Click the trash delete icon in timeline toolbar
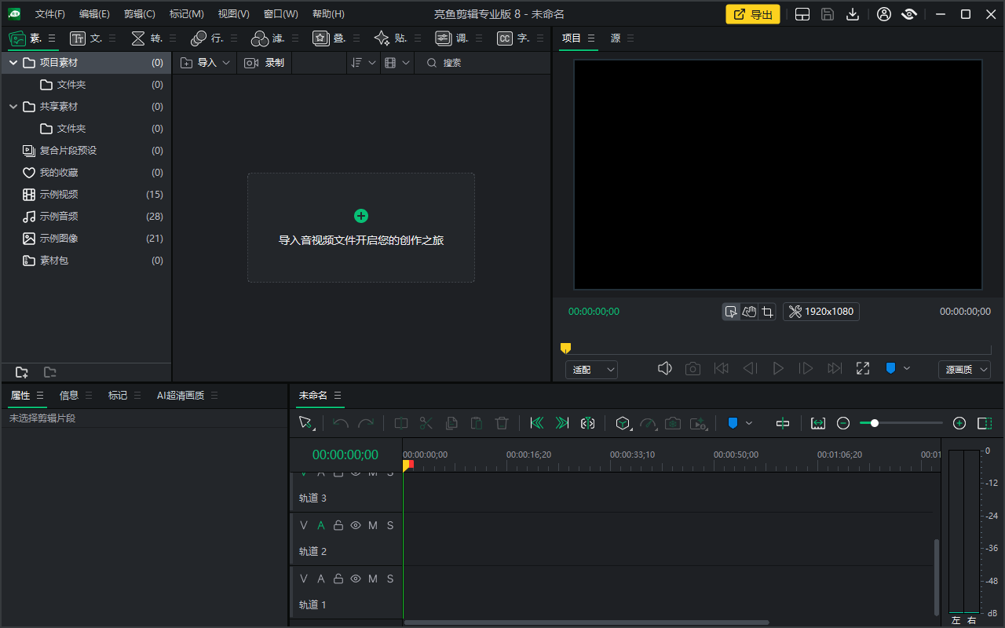This screenshot has width=1005, height=628. pos(502,423)
